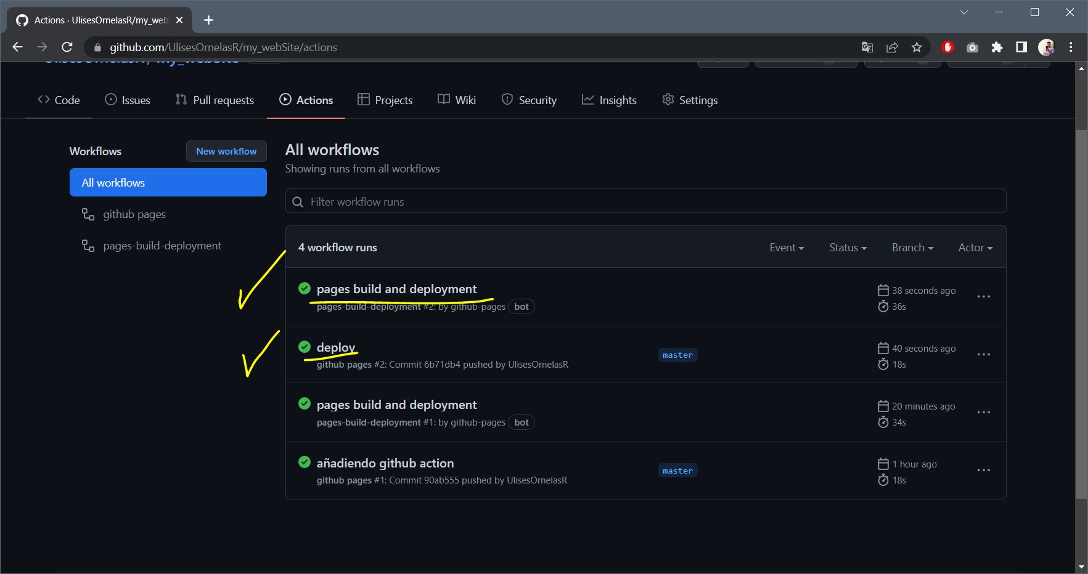
Task: Expand the Event filter dropdown
Action: click(787, 248)
